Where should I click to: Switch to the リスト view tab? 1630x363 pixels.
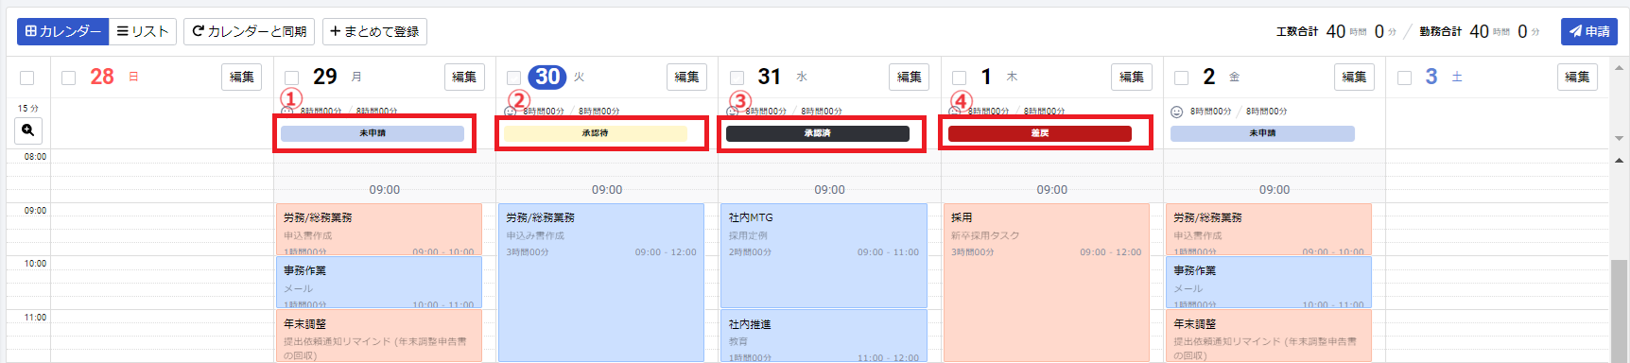coord(143,31)
